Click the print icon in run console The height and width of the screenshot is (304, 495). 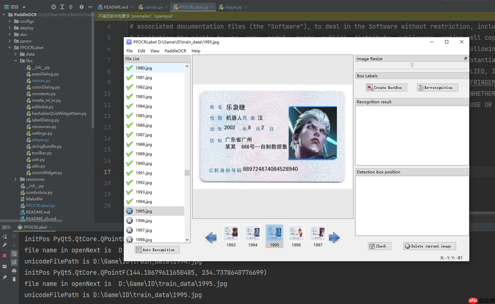14,271
